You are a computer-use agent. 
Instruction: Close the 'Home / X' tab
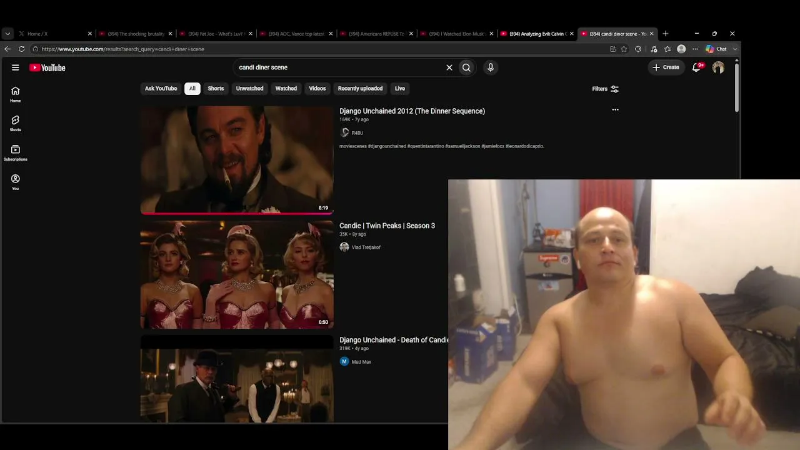click(x=90, y=34)
